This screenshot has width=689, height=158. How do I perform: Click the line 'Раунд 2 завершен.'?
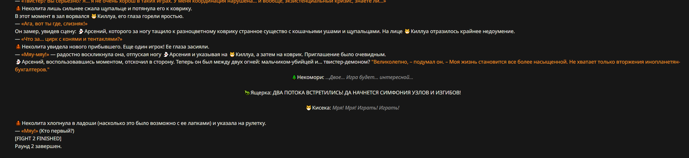point(38,146)
